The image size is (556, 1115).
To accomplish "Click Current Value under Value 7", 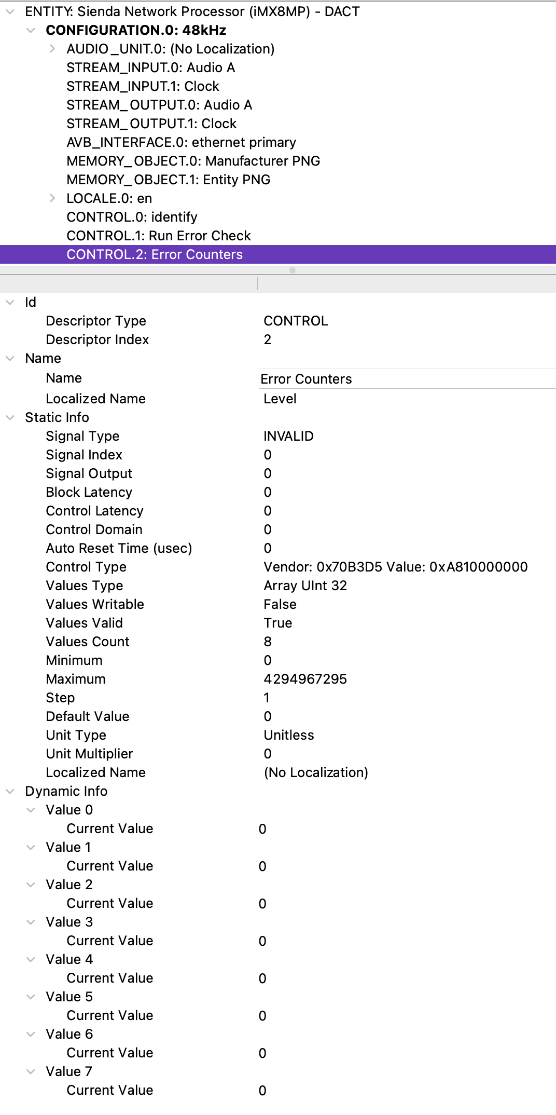I will pos(110,1090).
